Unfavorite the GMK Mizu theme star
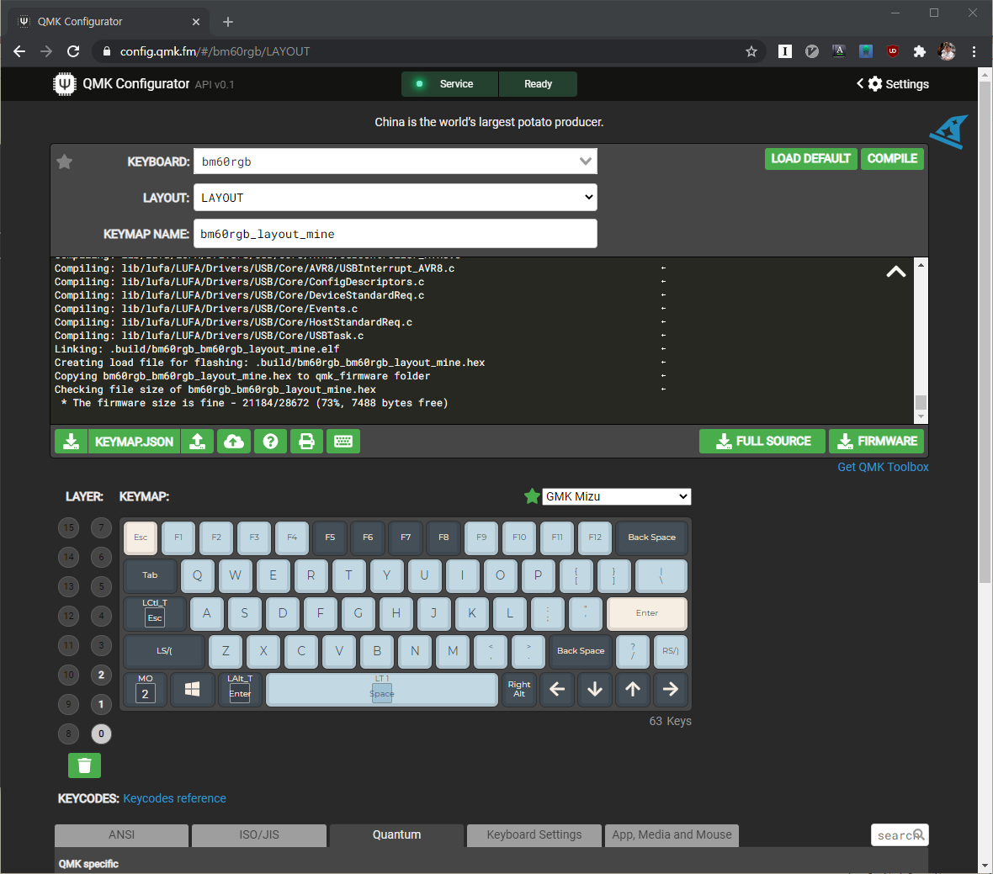Screen dimensions: 993x874 pos(531,496)
